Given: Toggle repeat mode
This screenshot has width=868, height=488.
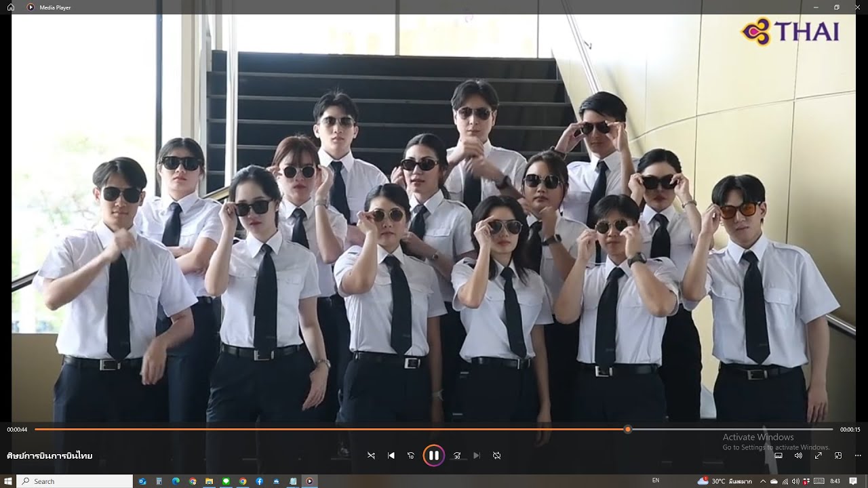Looking at the screenshot, I should point(497,455).
